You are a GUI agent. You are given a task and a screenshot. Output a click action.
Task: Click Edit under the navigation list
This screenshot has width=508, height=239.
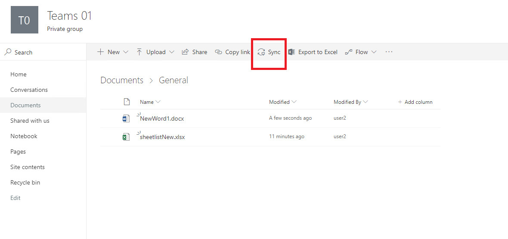[15, 198]
